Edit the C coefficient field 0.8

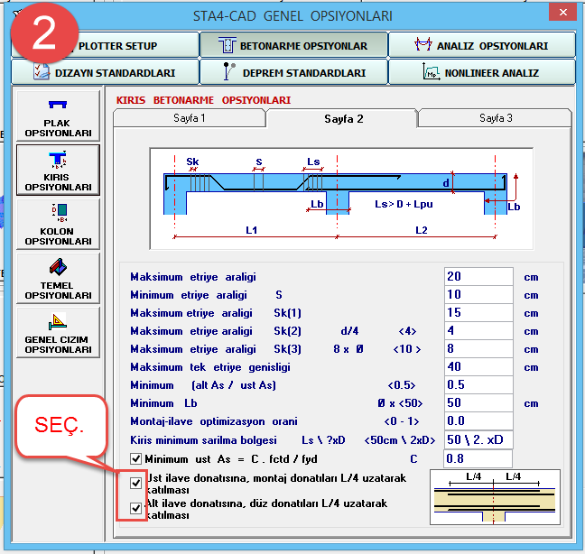(x=478, y=458)
